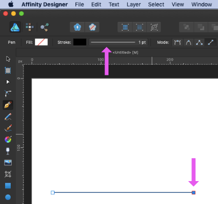Select the Ellipse tool

coord(8,197)
